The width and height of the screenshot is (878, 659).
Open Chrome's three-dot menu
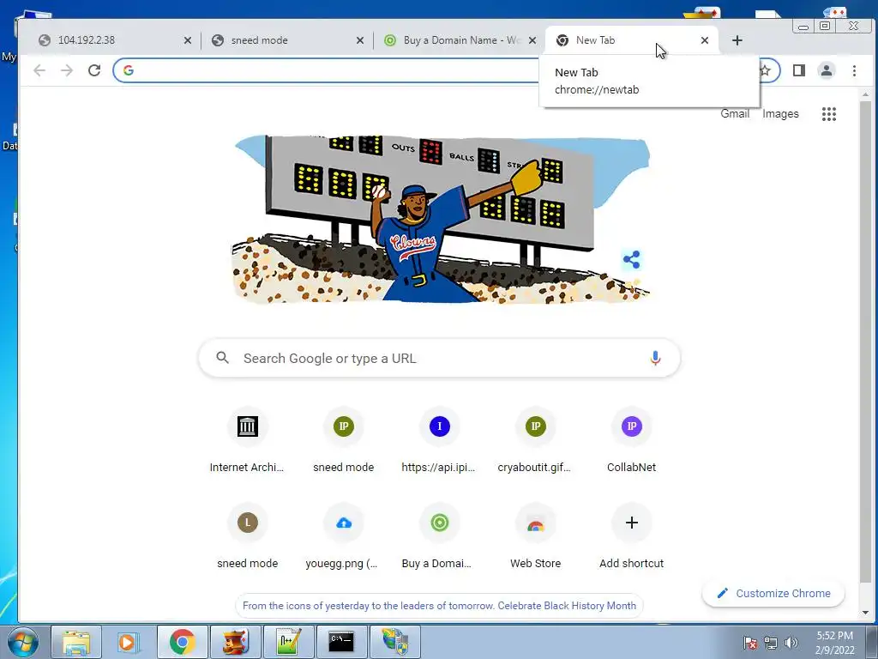tap(854, 70)
